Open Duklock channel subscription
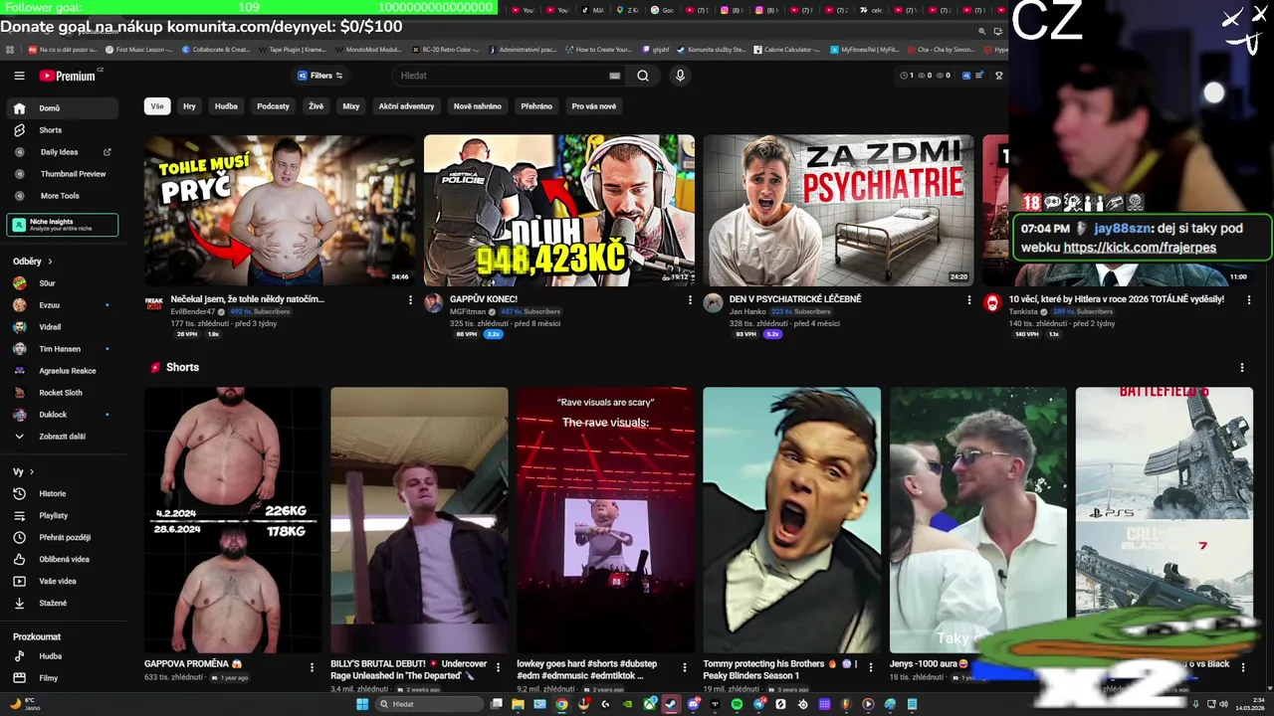 (x=62, y=415)
